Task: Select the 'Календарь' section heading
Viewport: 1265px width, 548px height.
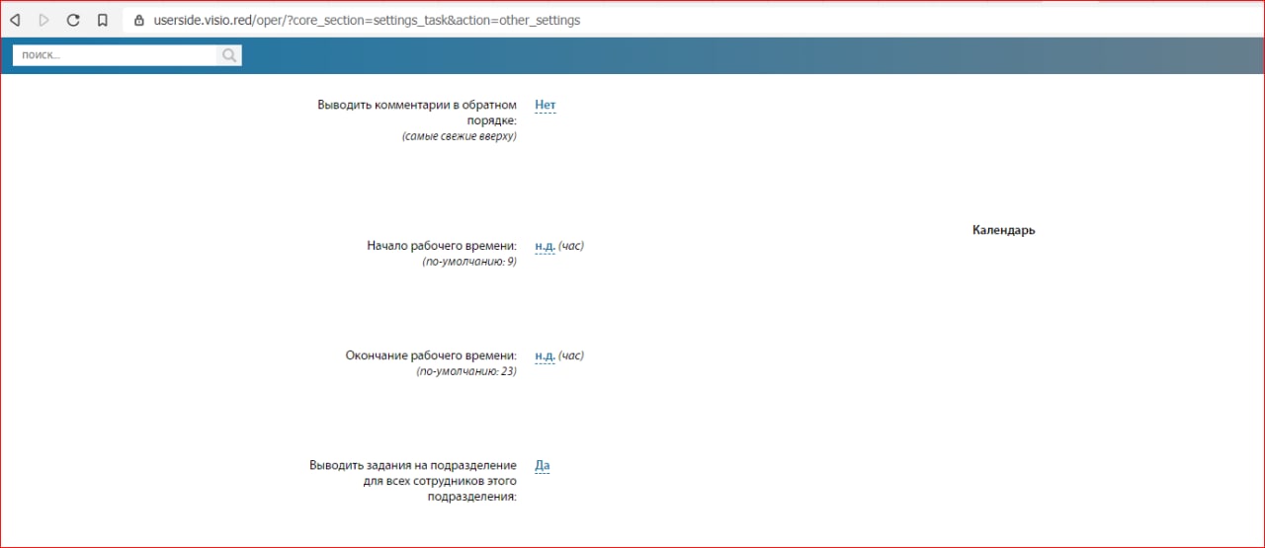Action: (x=1004, y=230)
